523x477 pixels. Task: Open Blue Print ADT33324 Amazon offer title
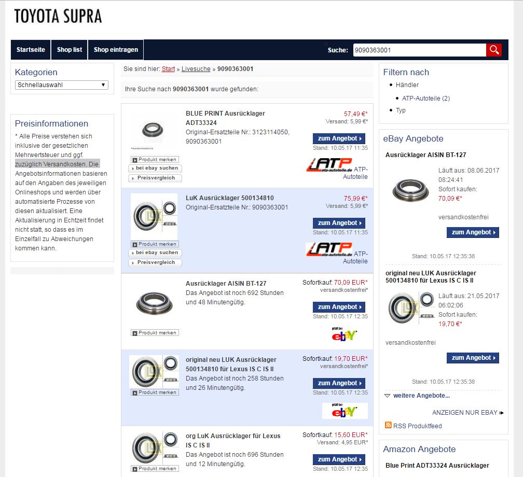pyautogui.click(x=437, y=466)
